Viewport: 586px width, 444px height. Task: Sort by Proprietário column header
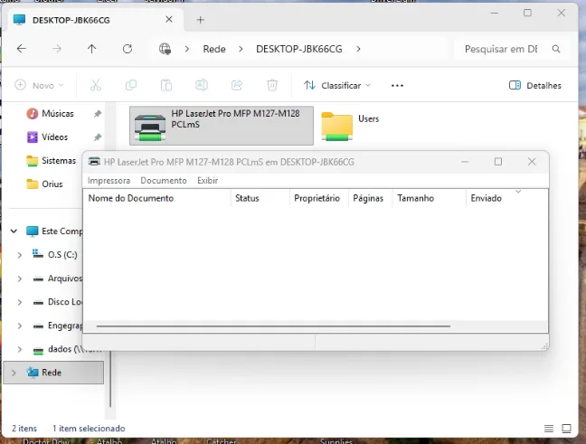pyautogui.click(x=319, y=198)
